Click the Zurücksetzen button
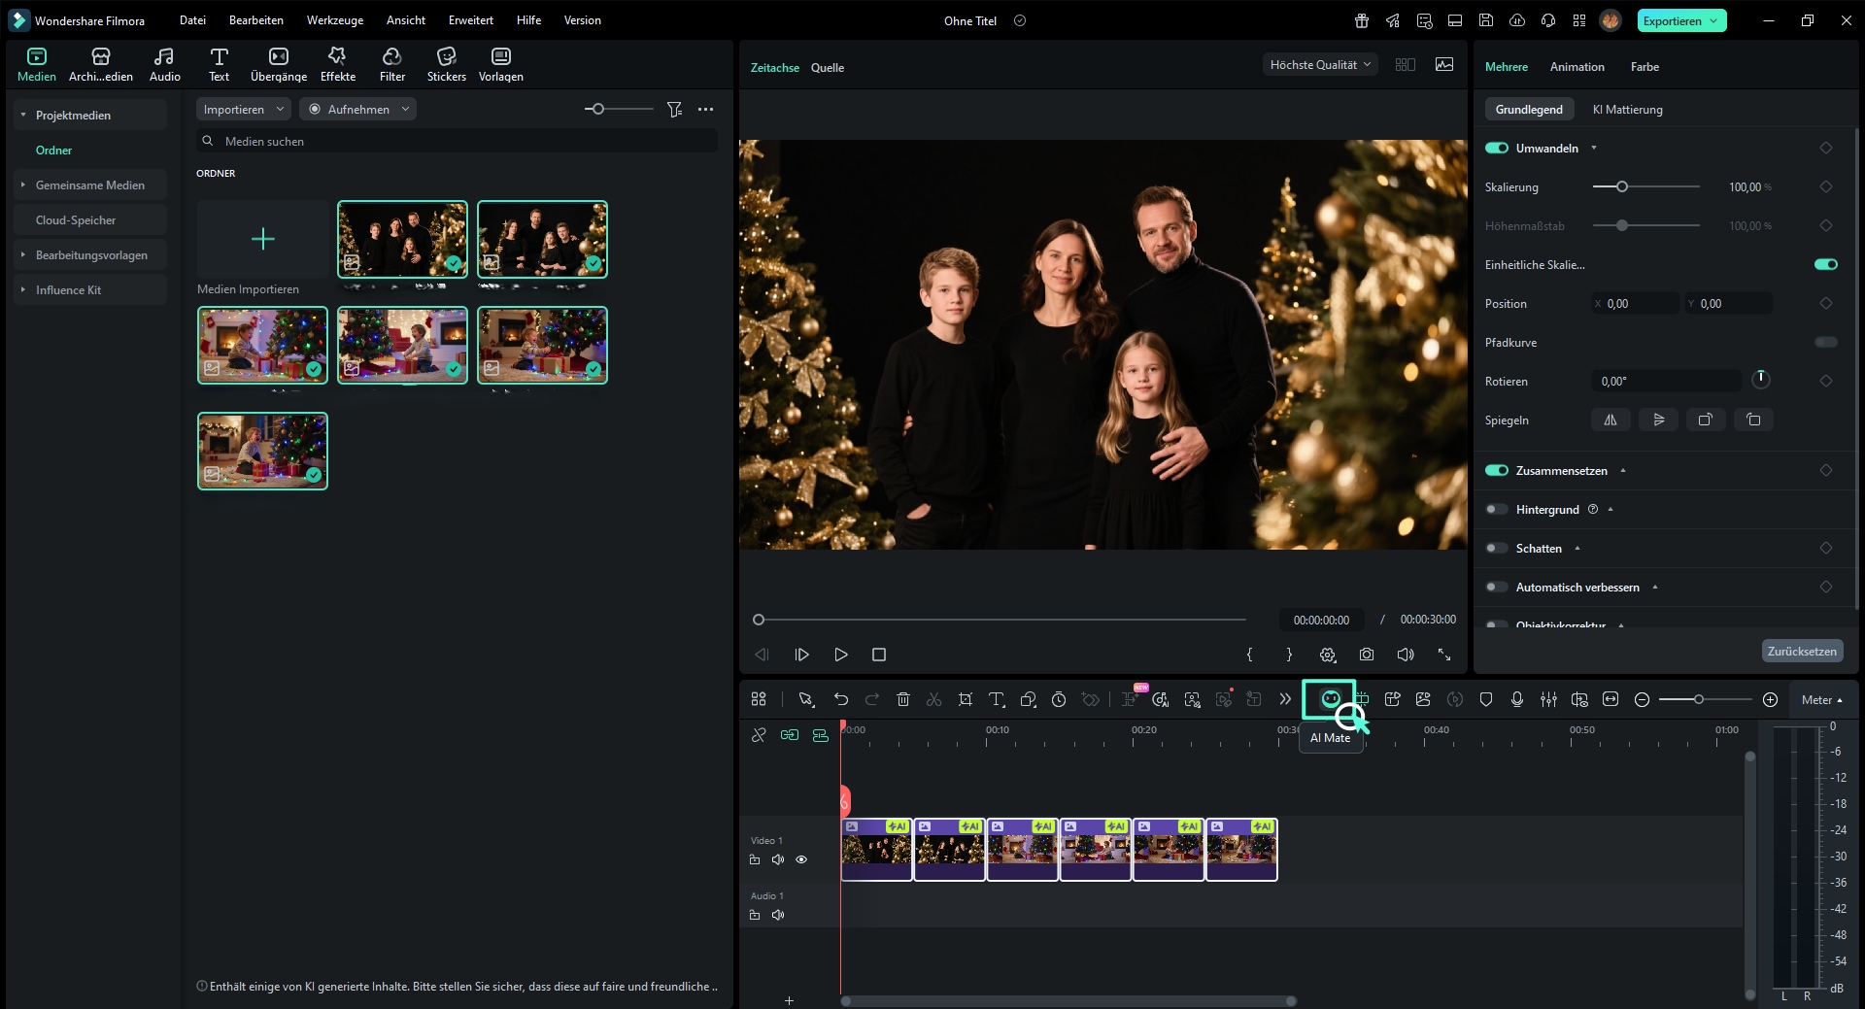The image size is (1865, 1009). pyautogui.click(x=1801, y=651)
